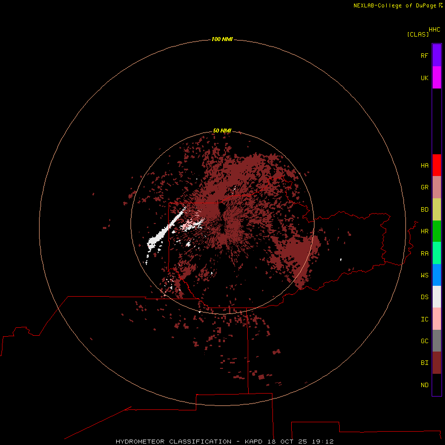This screenshot has height=445, width=445.
Task: Click the 50 NMI range ring label
Action: tap(222, 131)
